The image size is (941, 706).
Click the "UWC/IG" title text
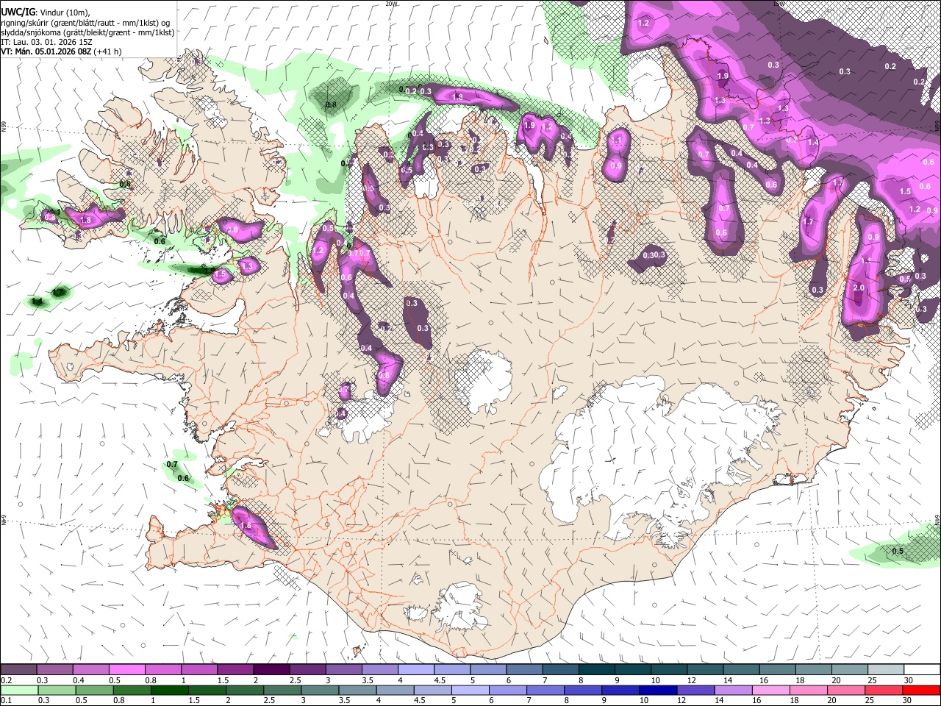[17, 13]
